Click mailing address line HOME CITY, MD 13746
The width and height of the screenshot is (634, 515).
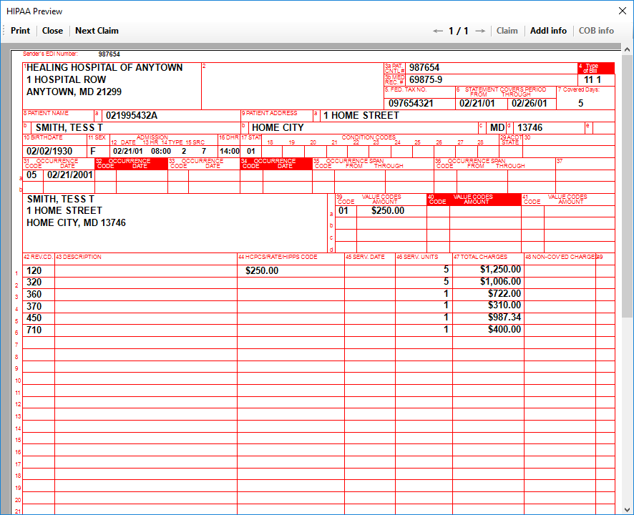[x=76, y=222]
